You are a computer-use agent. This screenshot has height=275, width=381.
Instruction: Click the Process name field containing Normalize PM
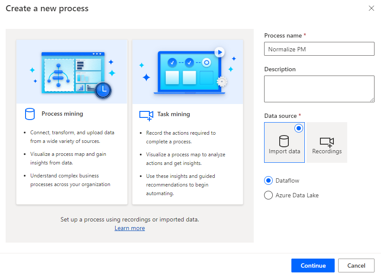point(319,49)
